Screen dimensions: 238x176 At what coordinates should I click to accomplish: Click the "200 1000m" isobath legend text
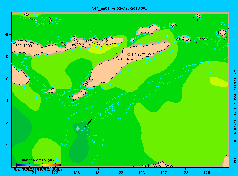click(25, 45)
